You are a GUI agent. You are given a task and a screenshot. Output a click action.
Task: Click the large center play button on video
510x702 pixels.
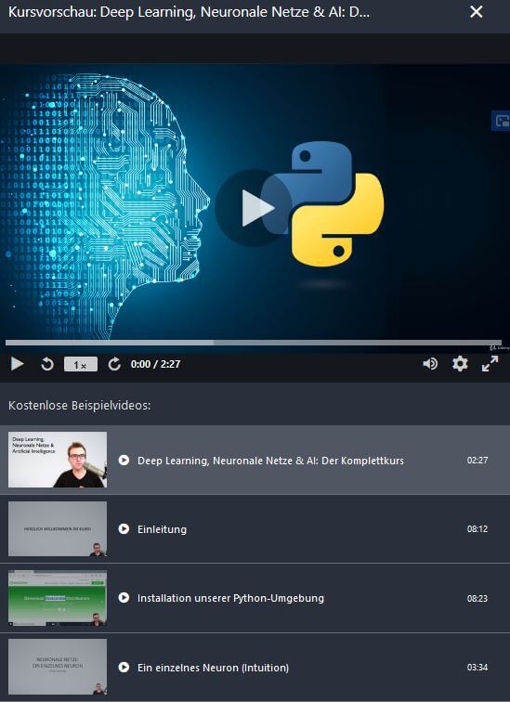[x=254, y=208]
